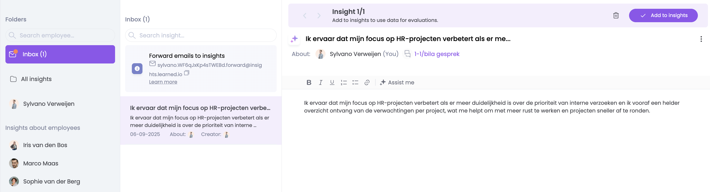Open the three-dot insight options menu
Screen dimensions: 710x192
pyautogui.click(x=701, y=39)
